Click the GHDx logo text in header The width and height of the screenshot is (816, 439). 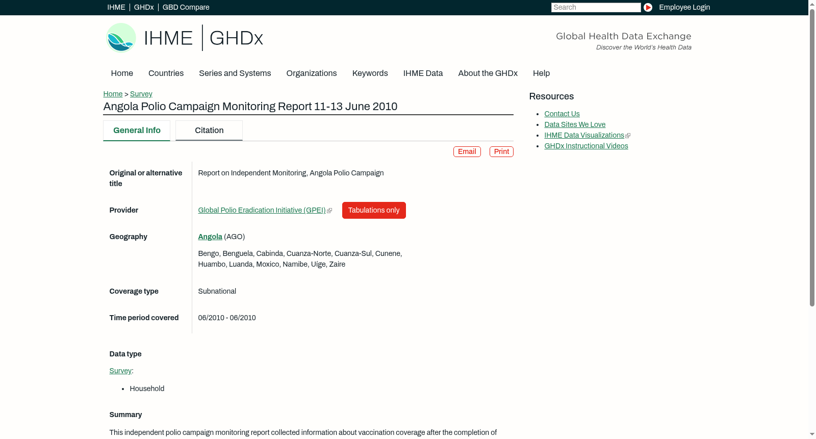236,38
